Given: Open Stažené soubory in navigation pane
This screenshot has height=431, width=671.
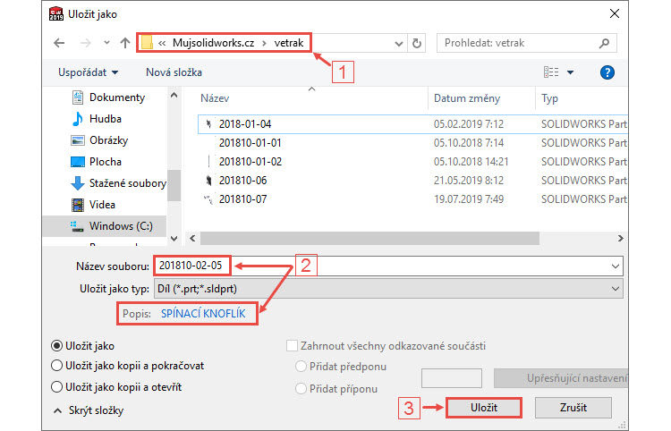Looking at the screenshot, I should 126,183.
